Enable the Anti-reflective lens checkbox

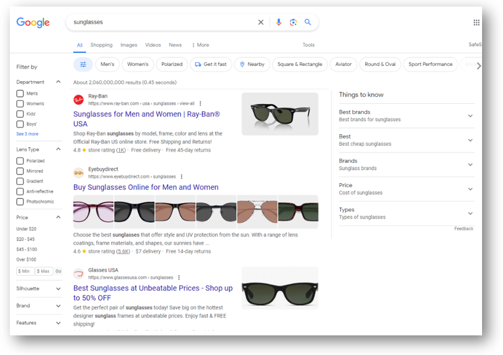click(20, 192)
